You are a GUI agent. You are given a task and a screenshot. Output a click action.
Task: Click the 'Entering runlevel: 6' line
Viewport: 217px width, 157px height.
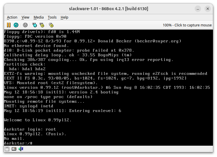point(62,111)
